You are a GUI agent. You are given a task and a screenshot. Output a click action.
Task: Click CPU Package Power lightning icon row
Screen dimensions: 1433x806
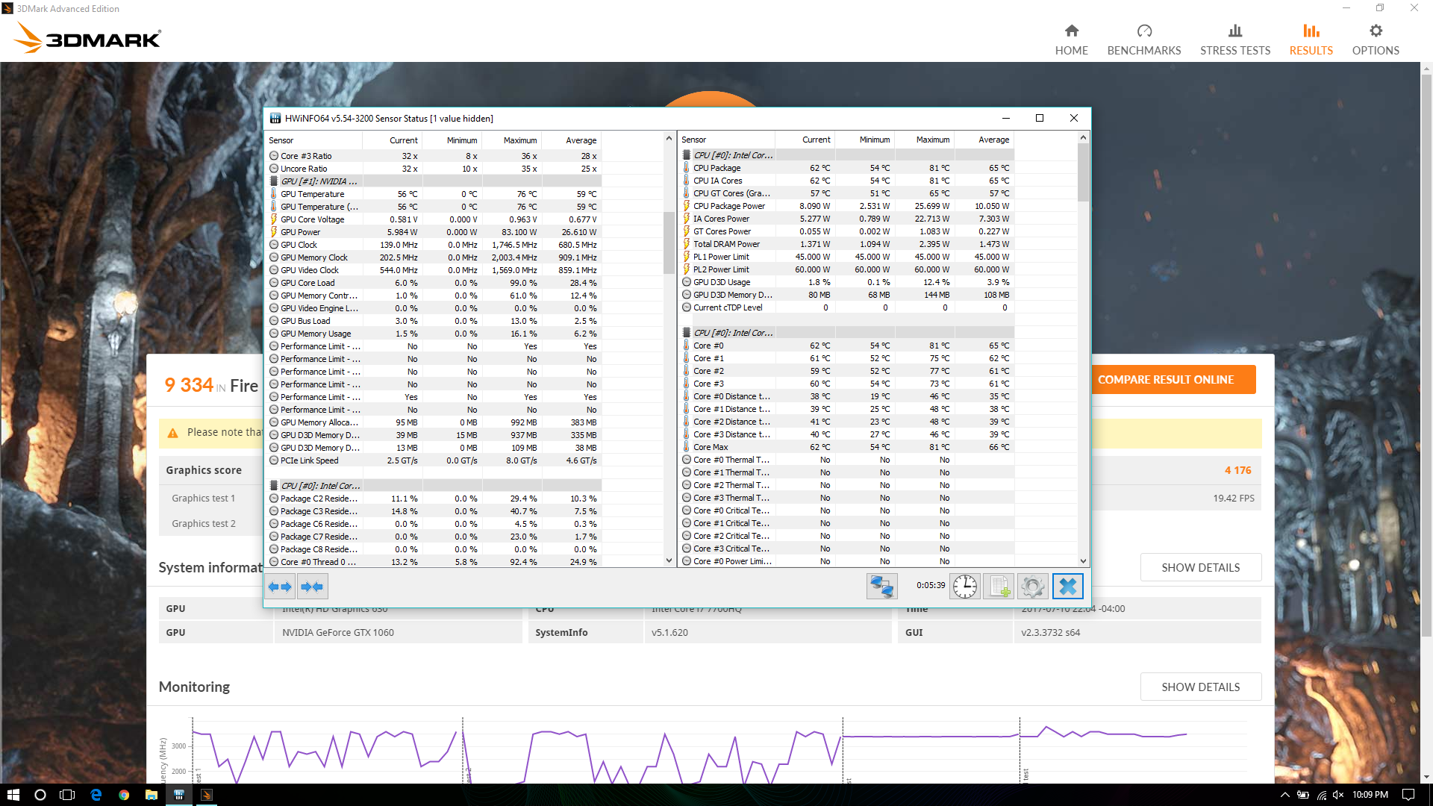click(x=846, y=206)
